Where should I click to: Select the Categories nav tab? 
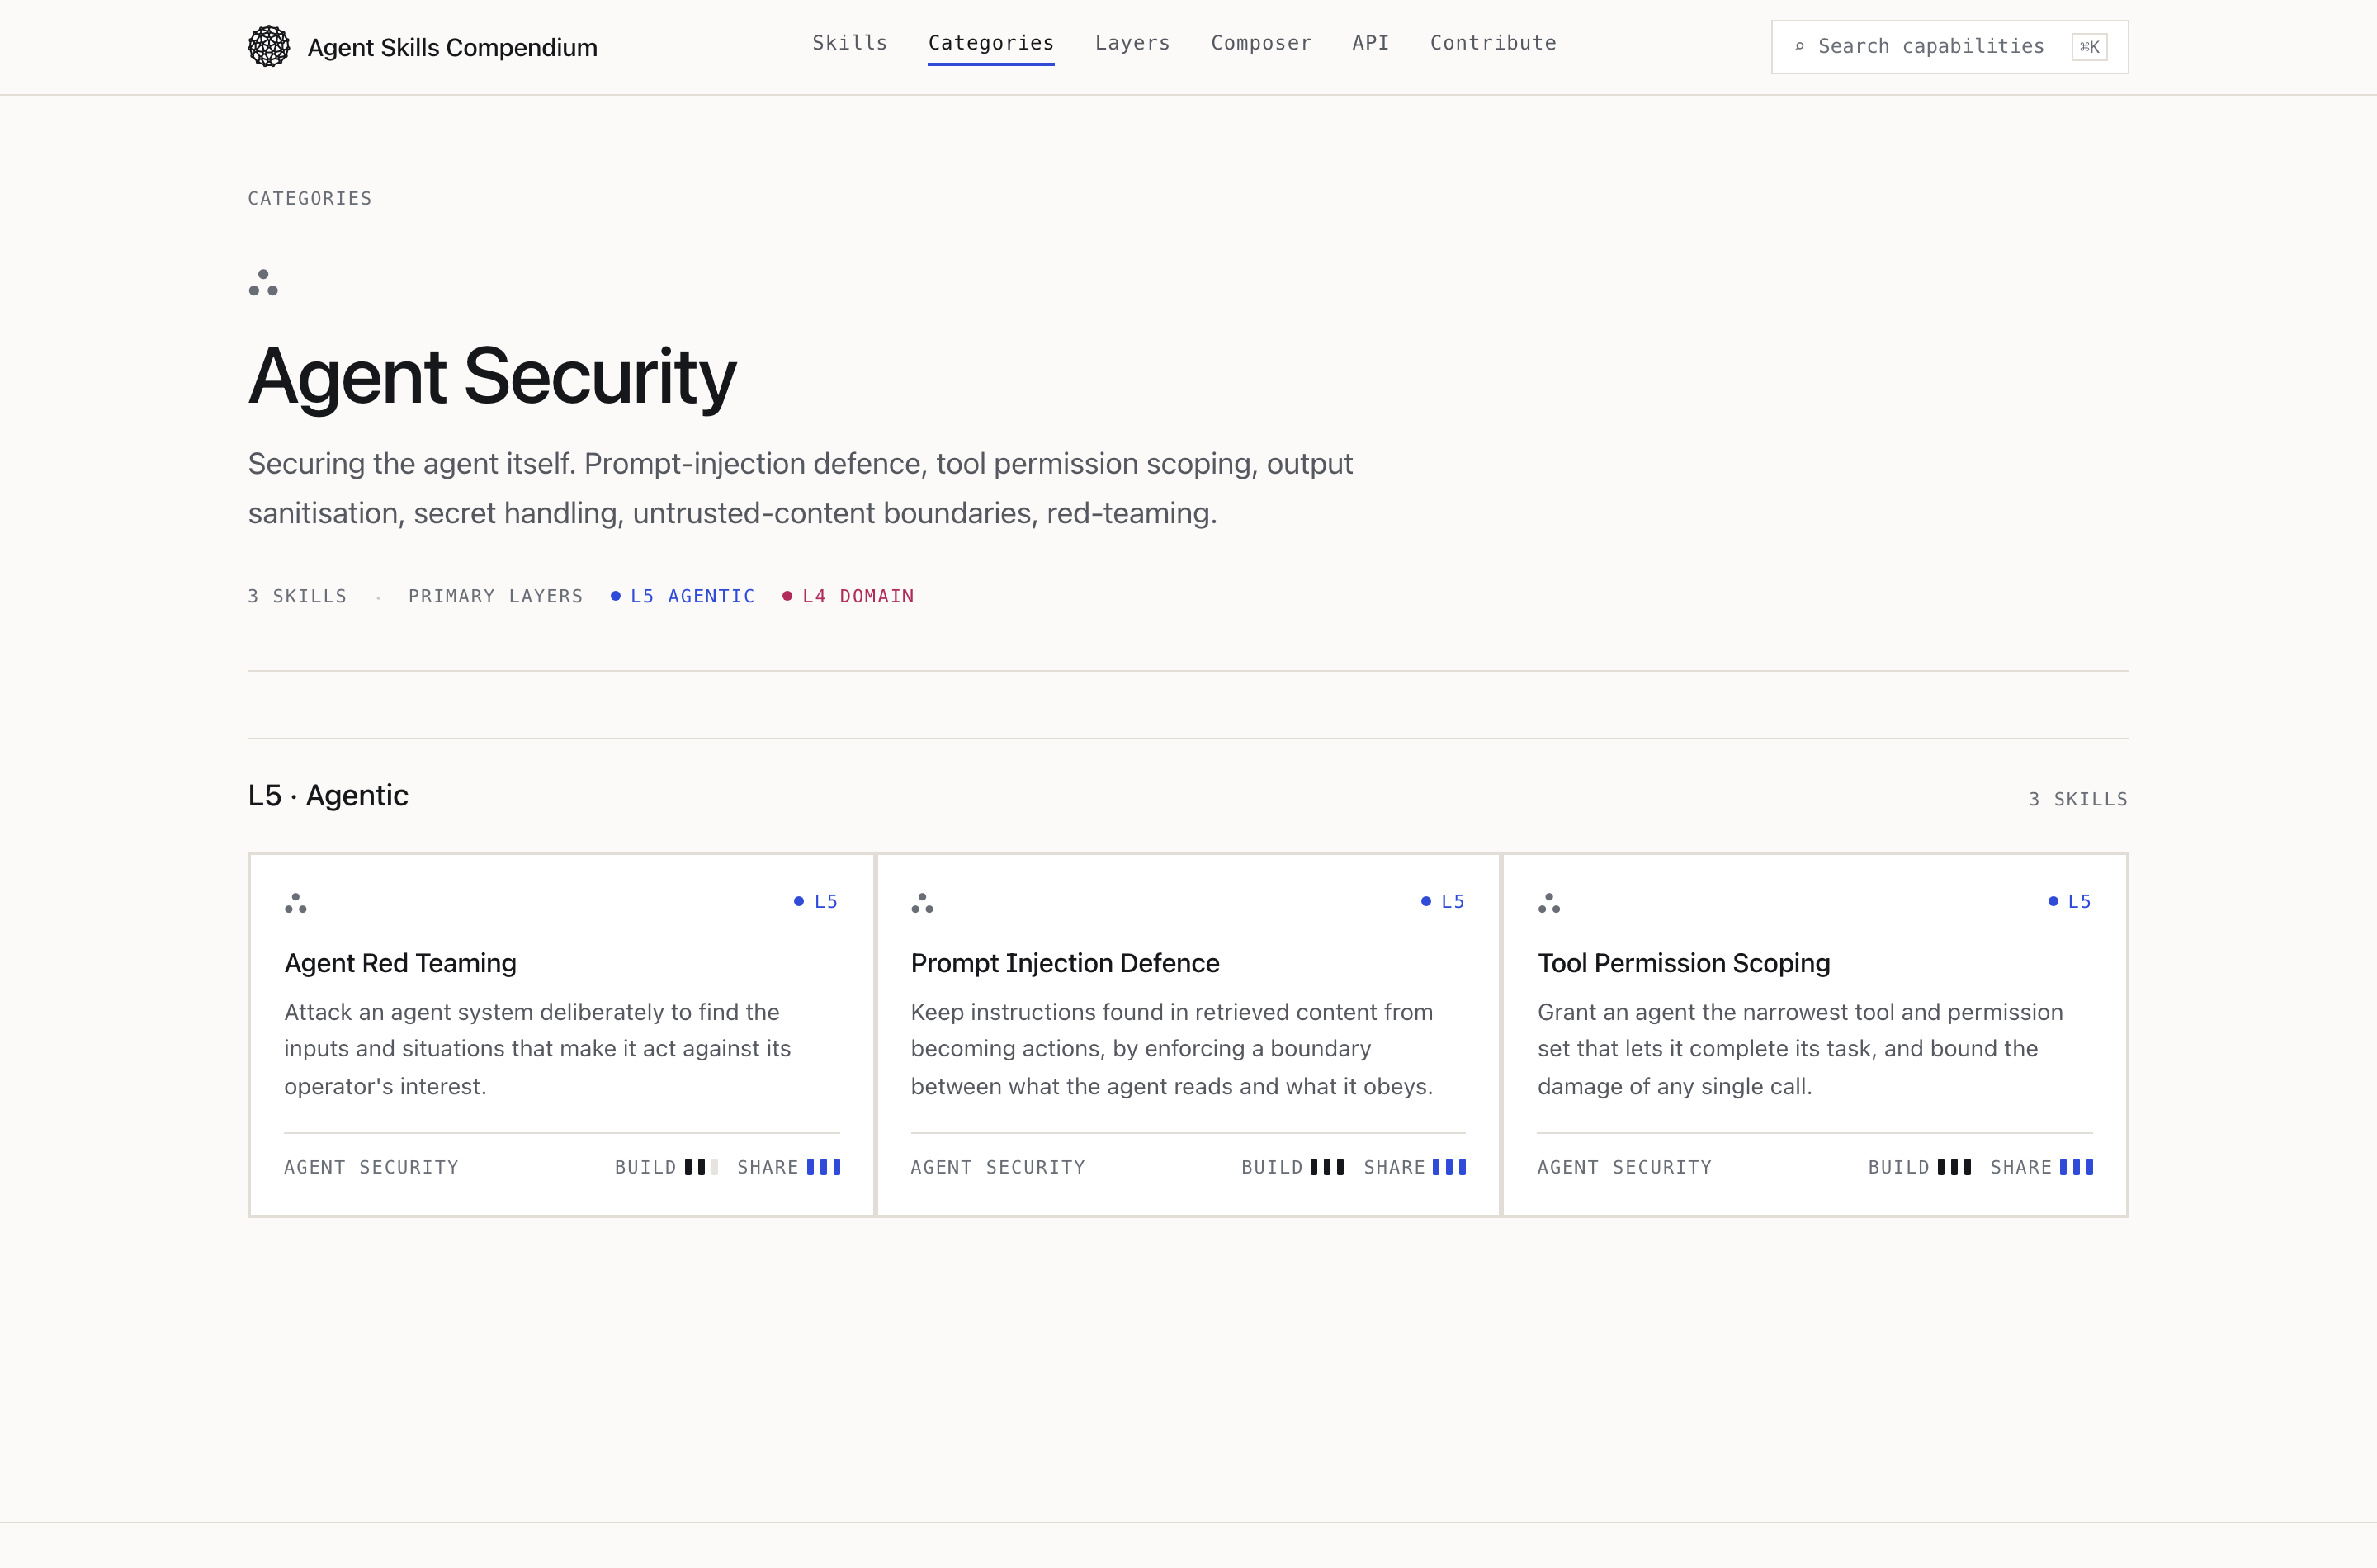point(991,43)
